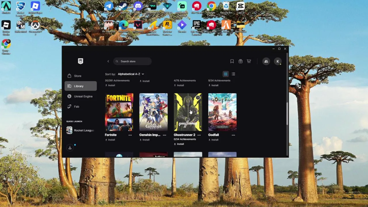Install the game with 9/34 Achievements

[213, 85]
